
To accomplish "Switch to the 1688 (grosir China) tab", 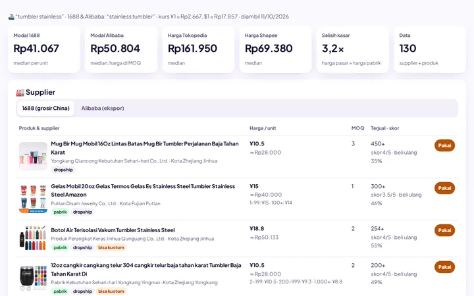I will [45, 108].
